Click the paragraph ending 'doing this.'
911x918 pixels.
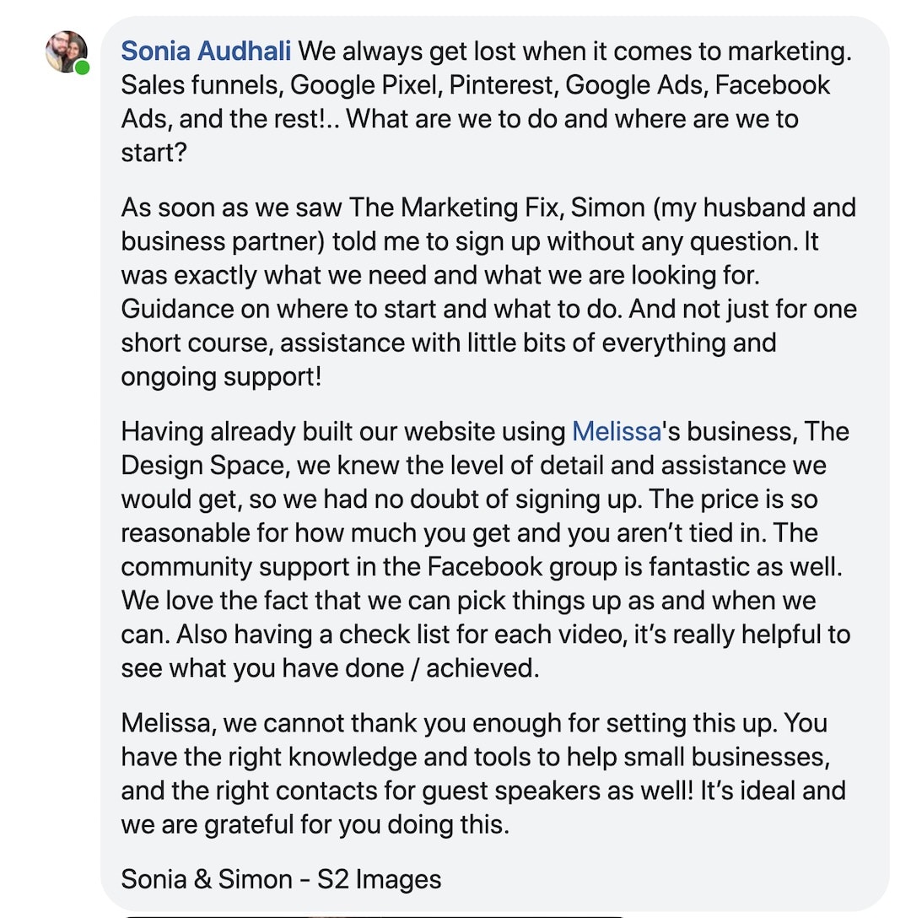(x=483, y=774)
